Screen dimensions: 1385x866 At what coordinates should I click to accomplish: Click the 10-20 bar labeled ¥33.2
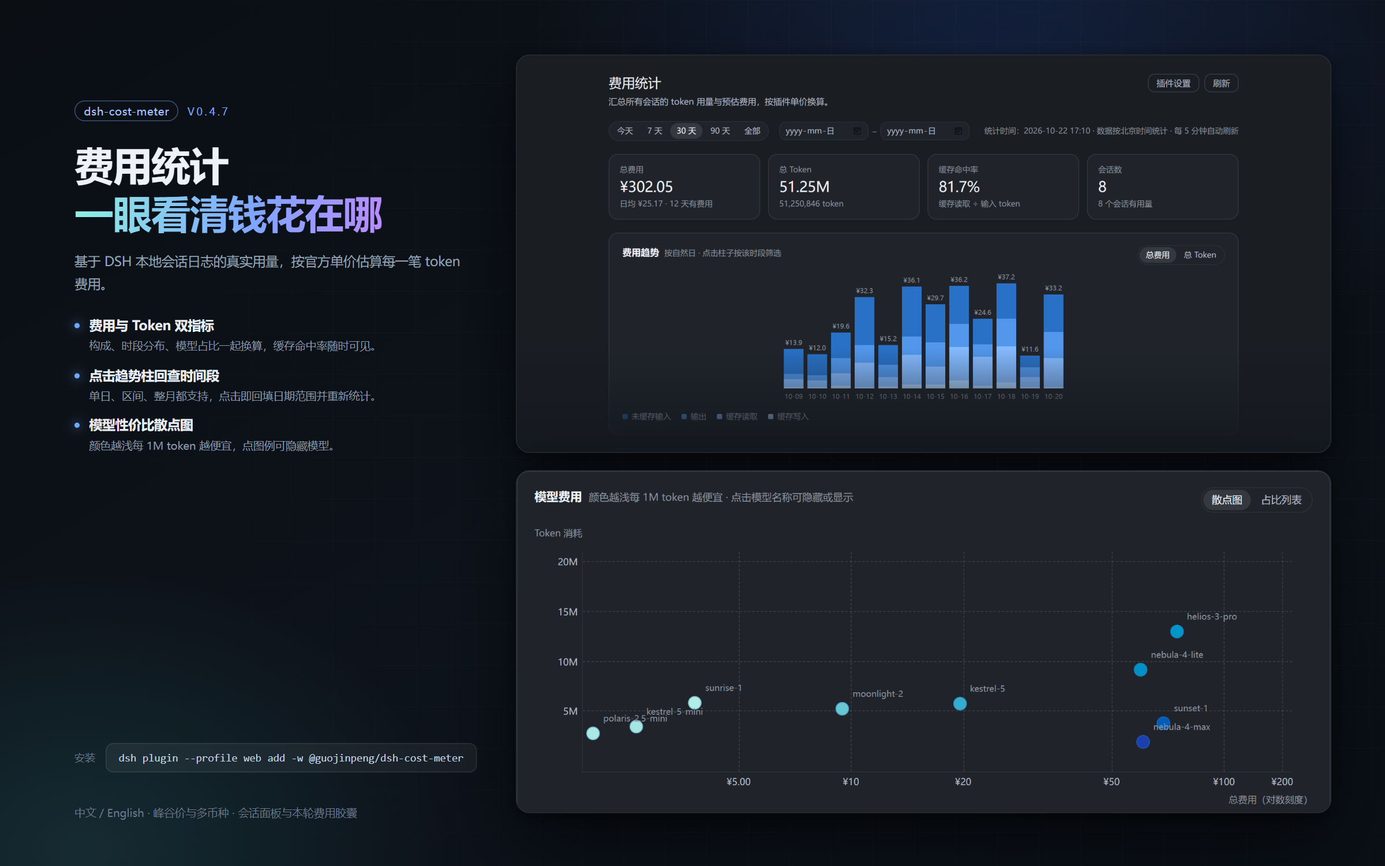point(1053,341)
